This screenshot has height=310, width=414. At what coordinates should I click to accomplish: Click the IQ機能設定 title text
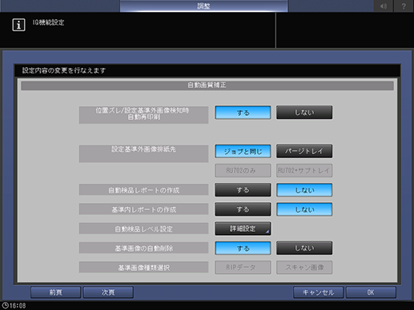point(48,22)
